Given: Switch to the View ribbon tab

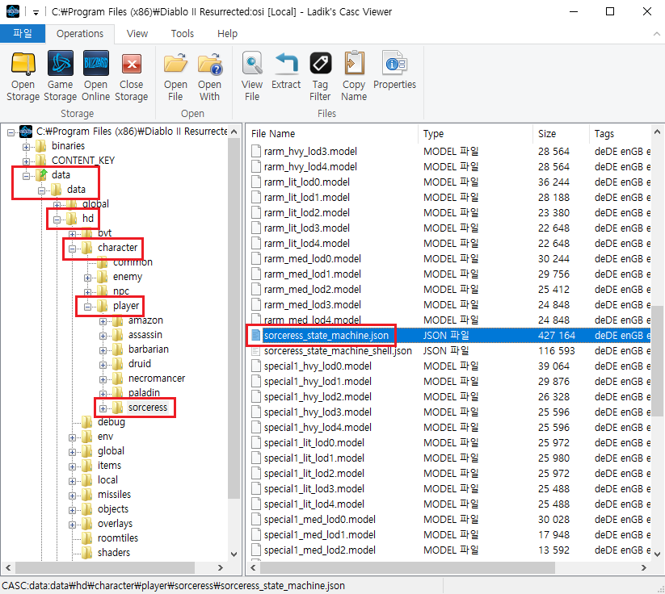Looking at the screenshot, I should 137,33.
